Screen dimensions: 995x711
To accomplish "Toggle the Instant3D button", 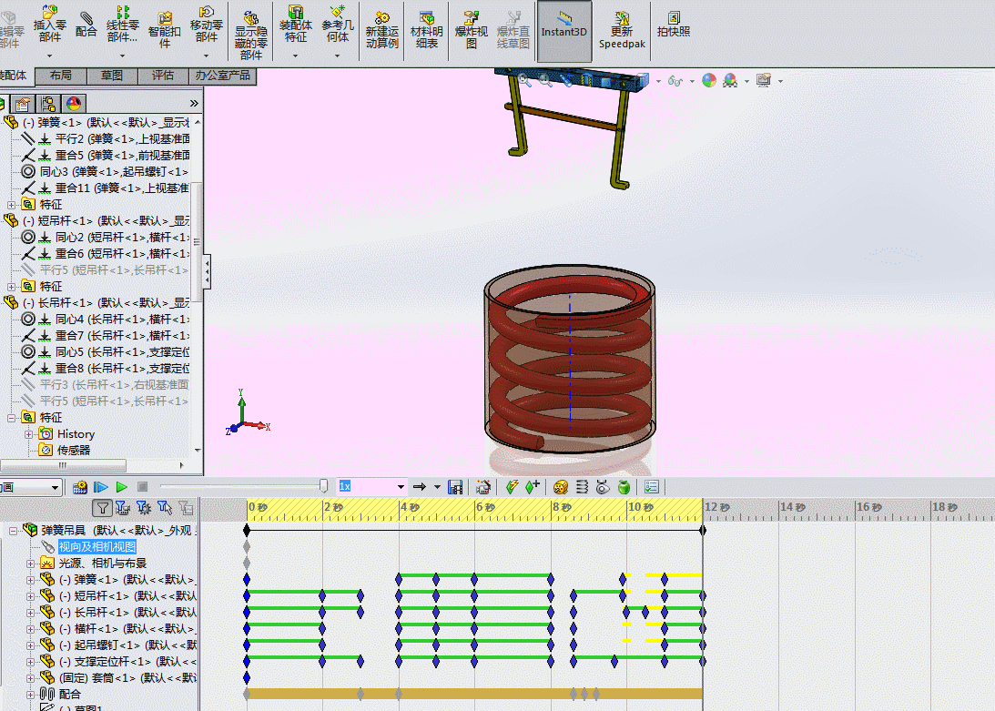I will pyautogui.click(x=564, y=30).
